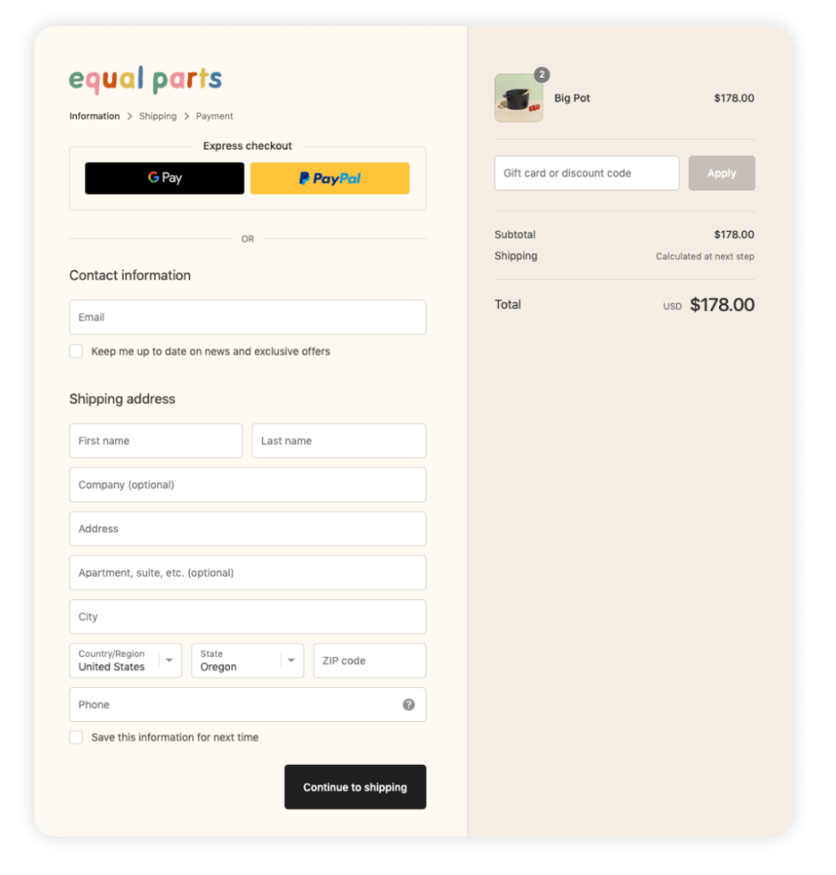Click the ZIP code field
The height and width of the screenshot is (875, 836).
pos(370,661)
